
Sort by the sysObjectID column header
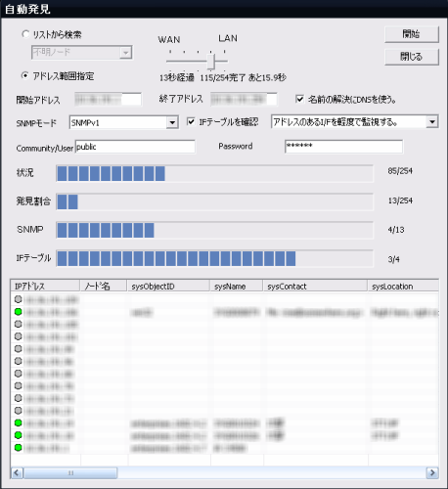pos(168,286)
